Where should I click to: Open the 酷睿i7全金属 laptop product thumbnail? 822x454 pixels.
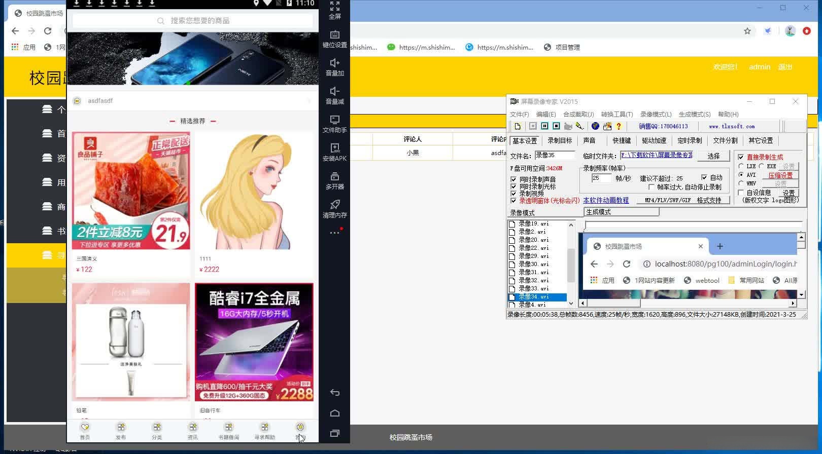point(254,342)
